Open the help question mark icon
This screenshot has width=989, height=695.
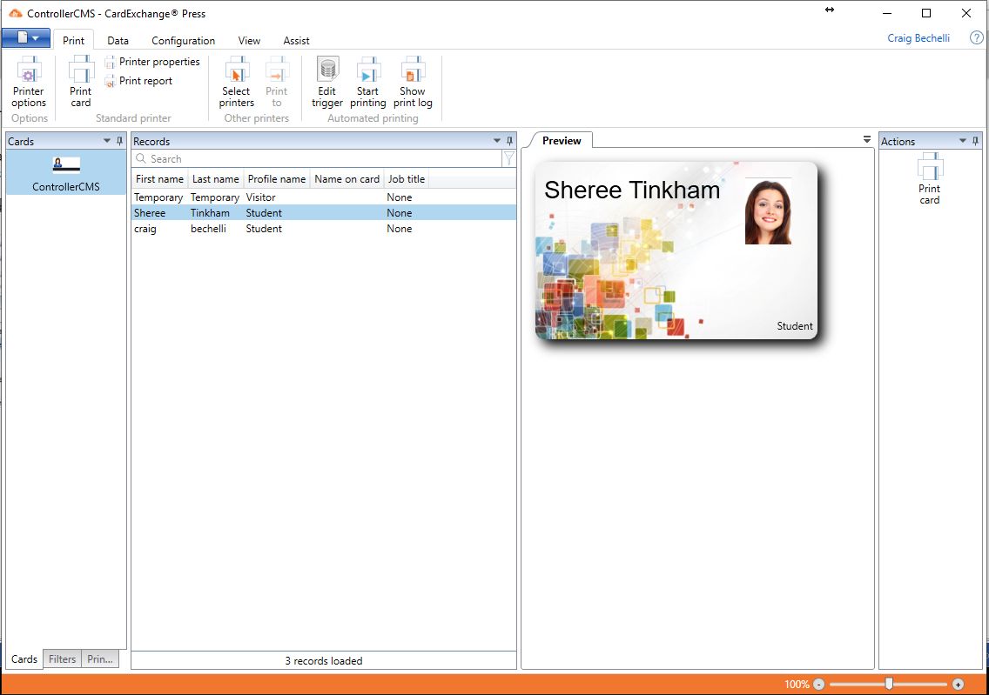976,37
